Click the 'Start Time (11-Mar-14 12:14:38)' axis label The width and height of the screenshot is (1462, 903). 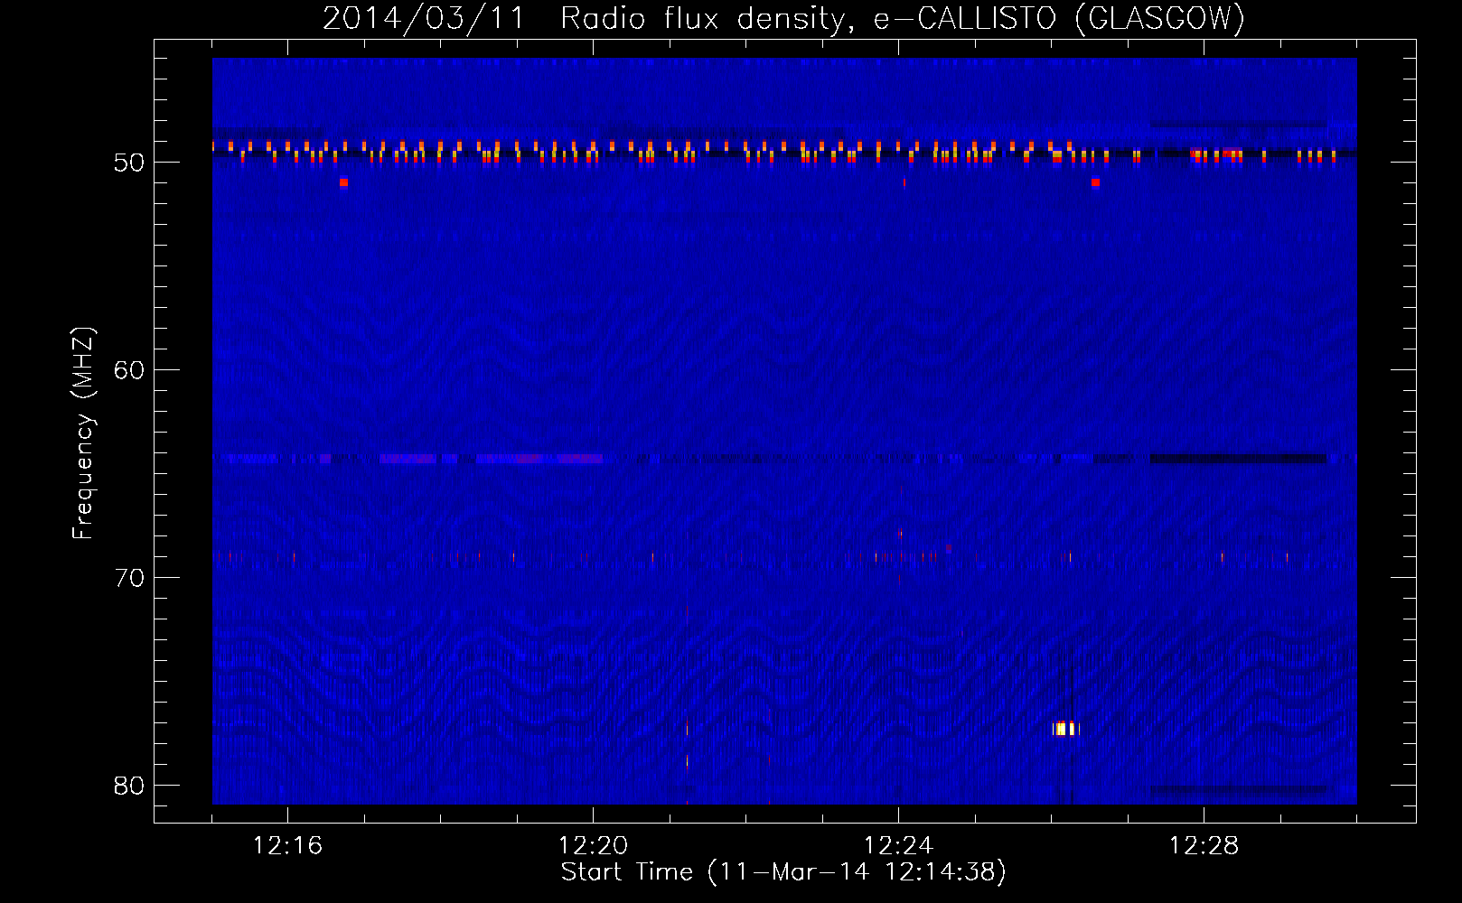[x=783, y=871]
